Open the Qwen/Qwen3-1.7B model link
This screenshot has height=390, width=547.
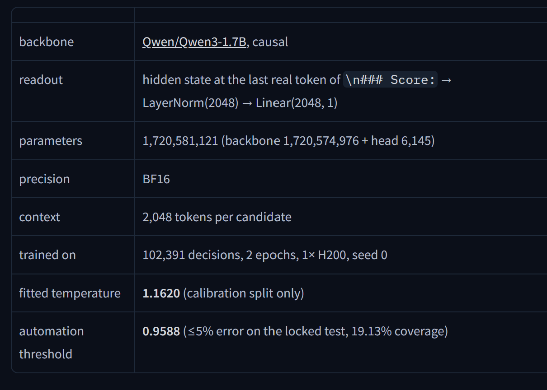click(x=194, y=42)
